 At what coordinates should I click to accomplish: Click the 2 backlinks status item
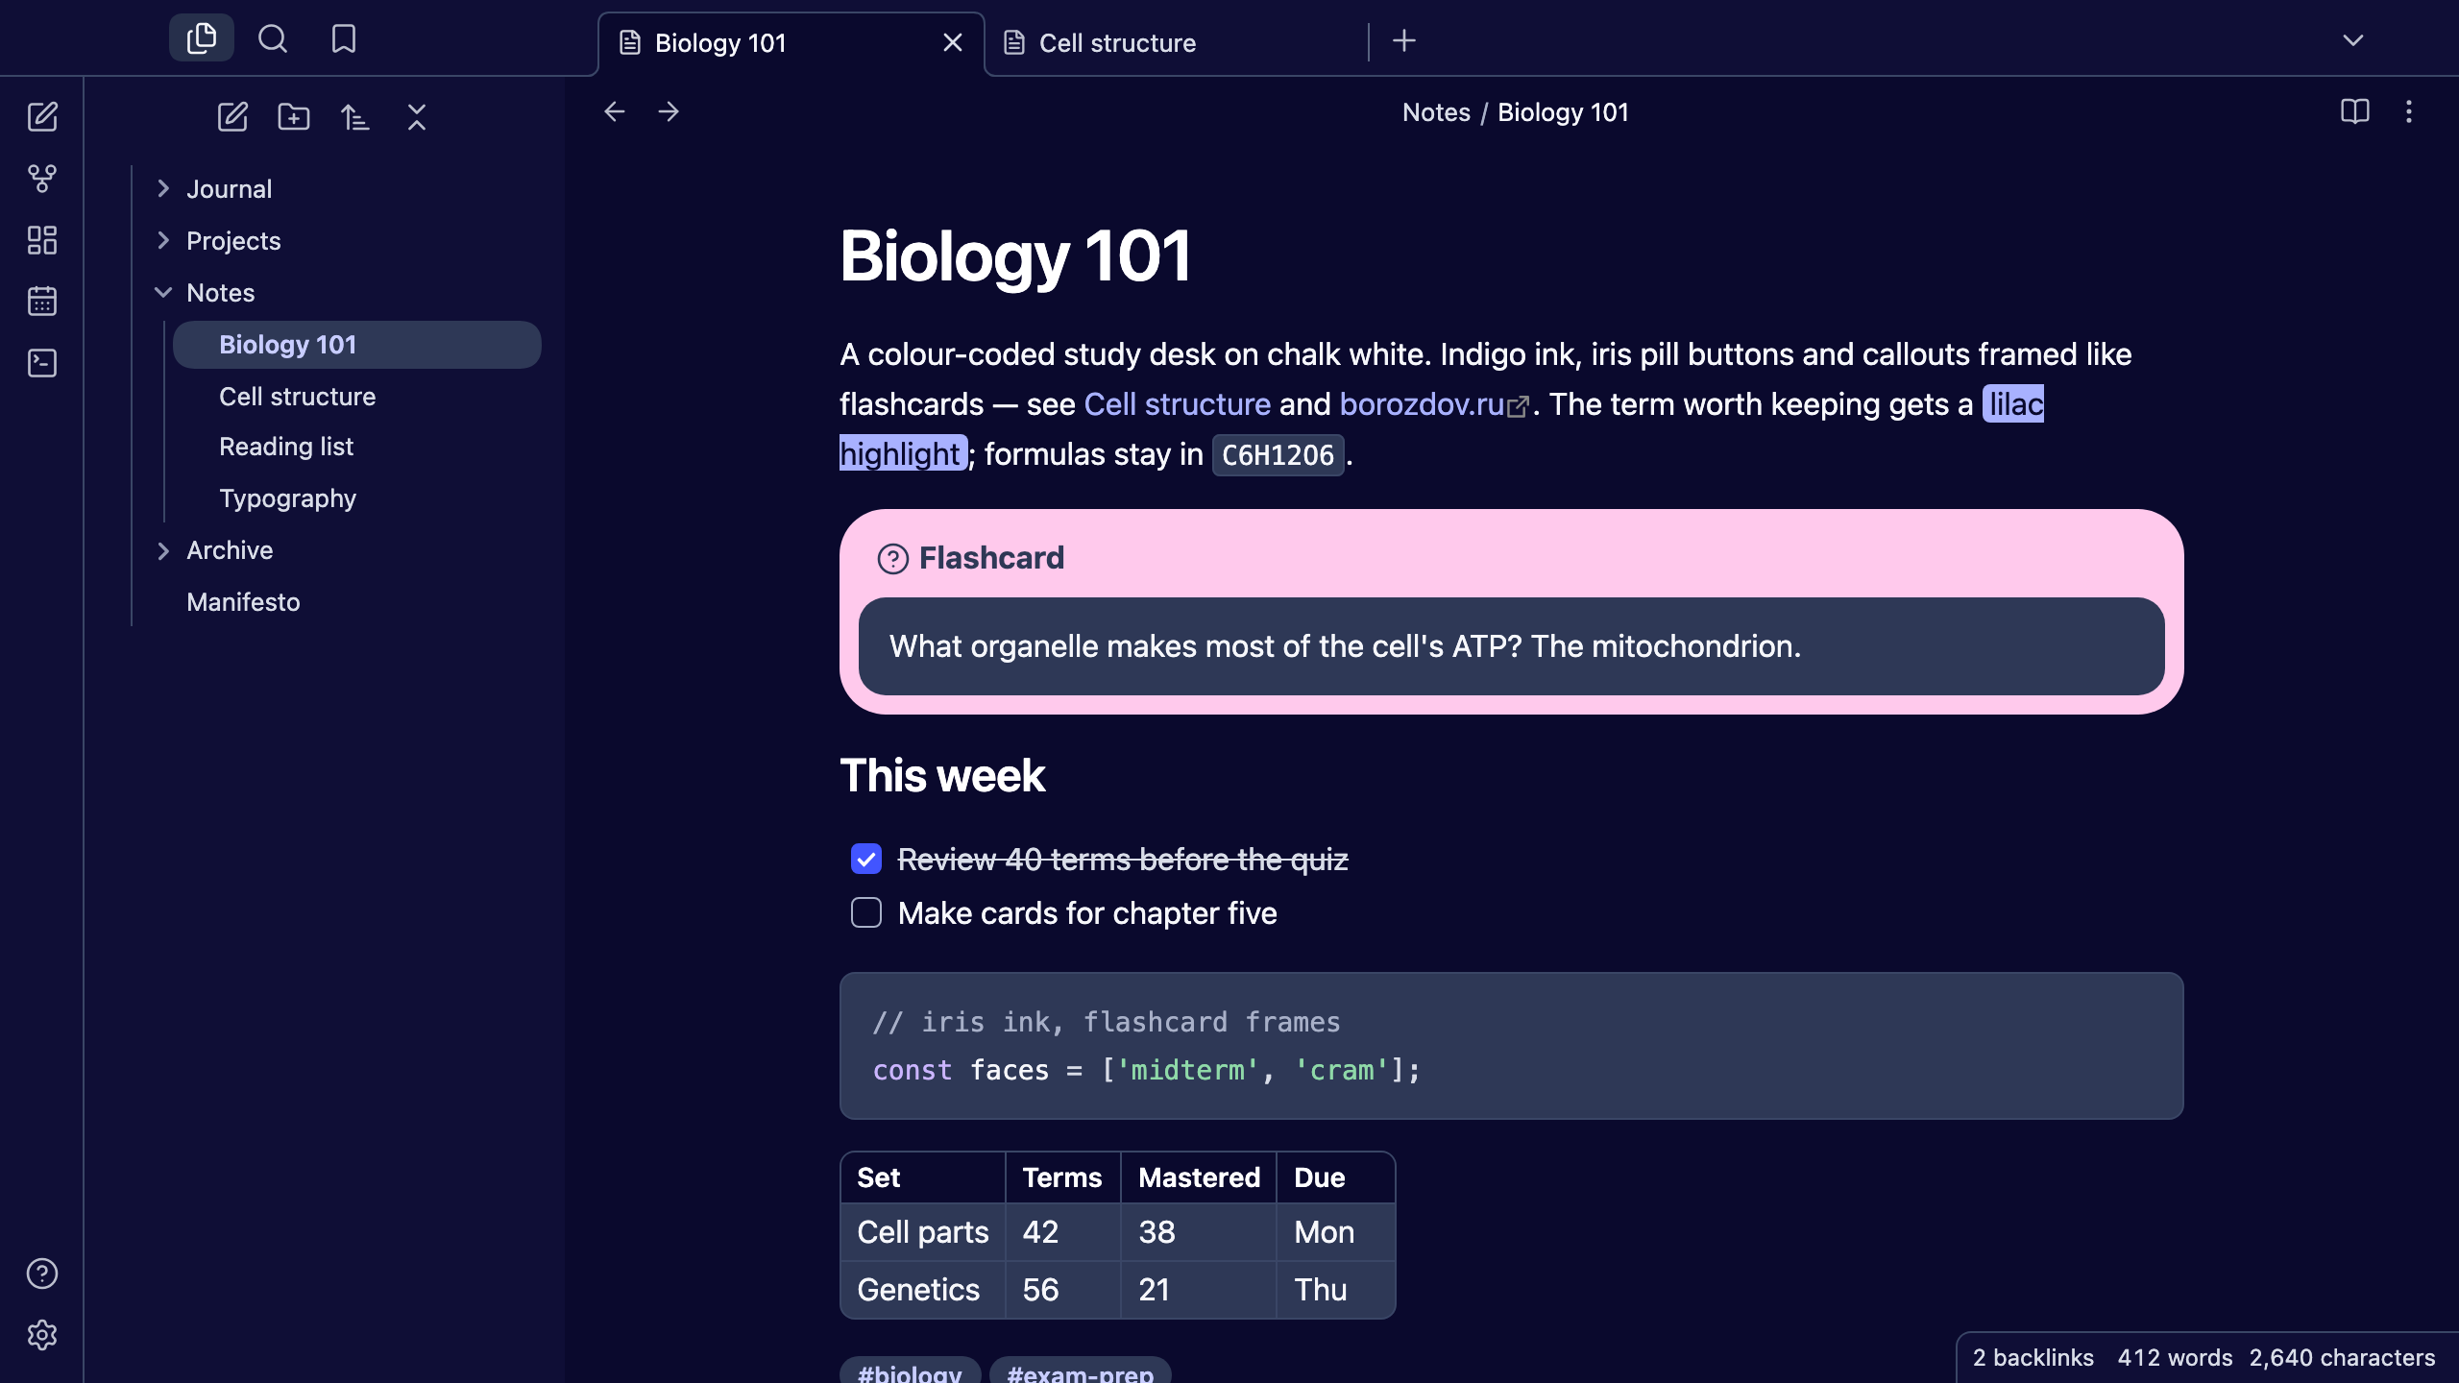tap(2033, 1357)
